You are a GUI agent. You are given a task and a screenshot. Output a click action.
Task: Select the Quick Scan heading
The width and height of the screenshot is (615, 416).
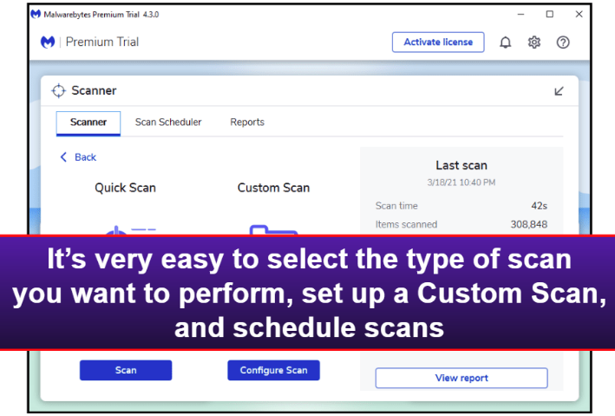[x=126, y=188]
